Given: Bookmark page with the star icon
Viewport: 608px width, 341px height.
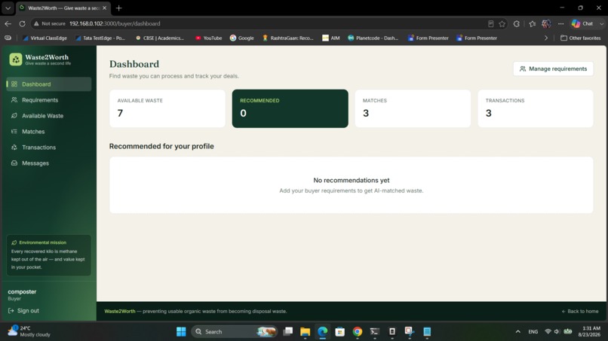Looking at the screenshot, I should (502, 23).
